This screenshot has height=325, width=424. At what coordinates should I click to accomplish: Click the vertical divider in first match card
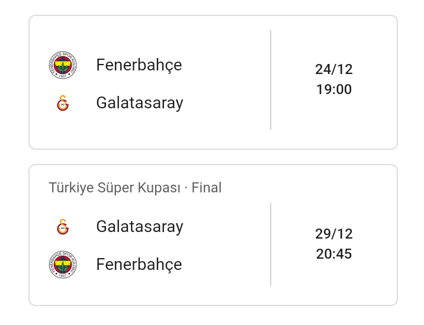point(271,80)
